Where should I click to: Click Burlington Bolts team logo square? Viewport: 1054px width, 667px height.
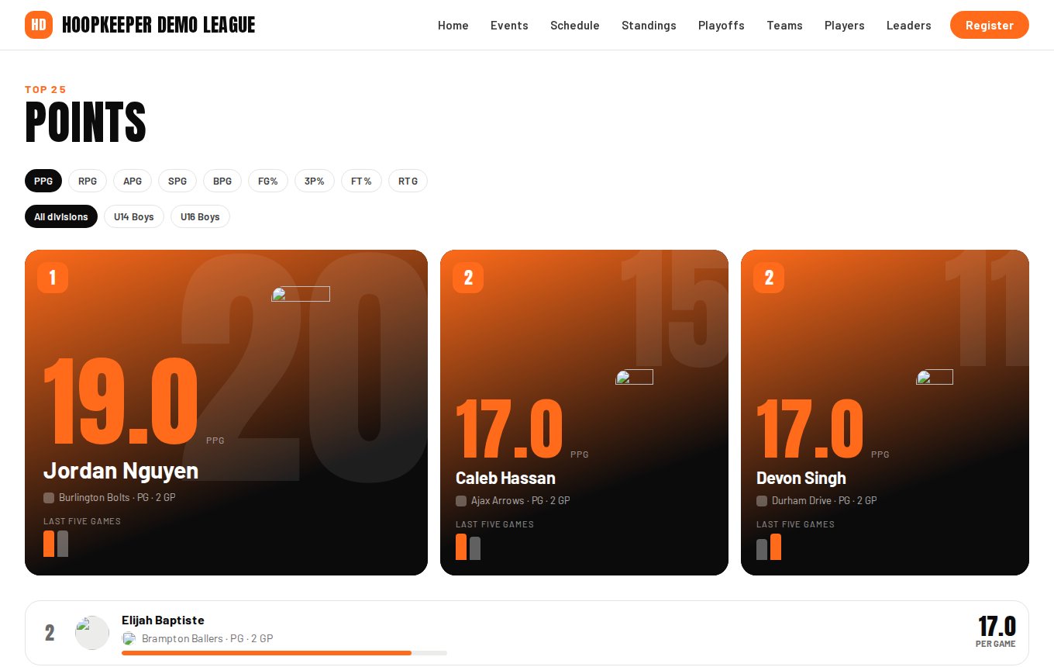pos(49,498)
